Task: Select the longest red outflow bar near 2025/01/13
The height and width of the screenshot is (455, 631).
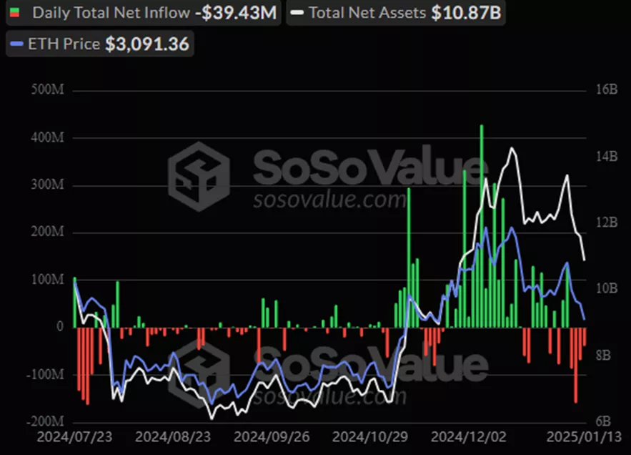Action: coord(576,363)
